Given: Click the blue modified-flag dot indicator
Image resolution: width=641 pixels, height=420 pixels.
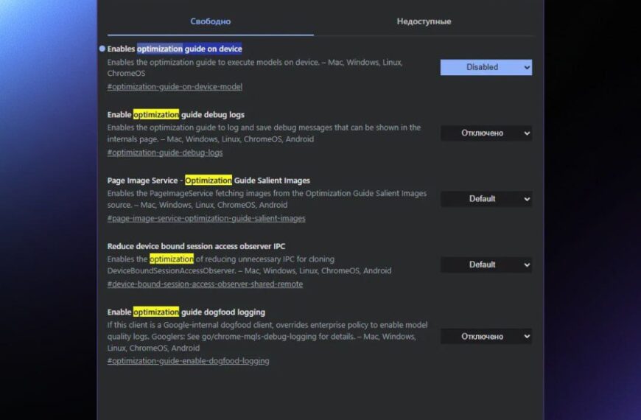Looking at the screenshot, I should point(102,49).
